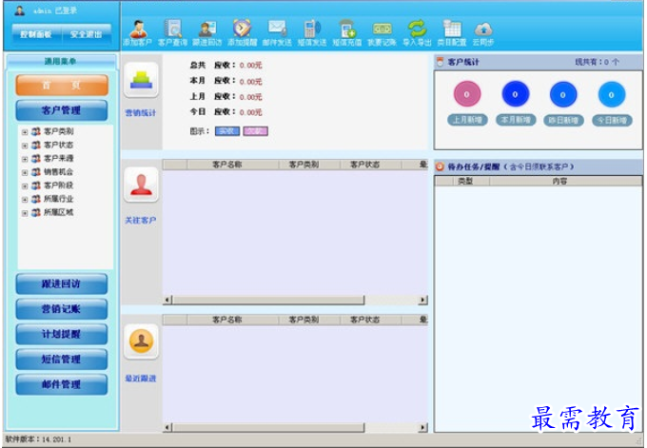This screenshot has height=448, width=647.
Task: Click the 云同步 cloud sync icon
Action: tap(483, 32)
